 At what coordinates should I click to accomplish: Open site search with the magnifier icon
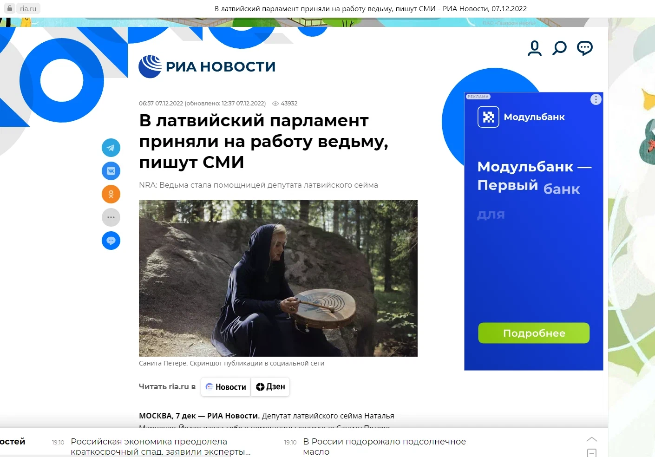tap(560, 48)
